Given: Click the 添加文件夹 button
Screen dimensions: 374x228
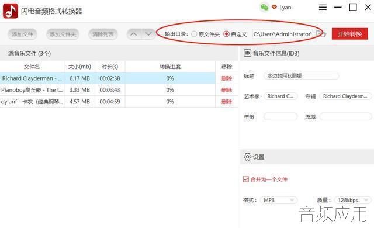Looking at the screenshot, I should (63, 34).
